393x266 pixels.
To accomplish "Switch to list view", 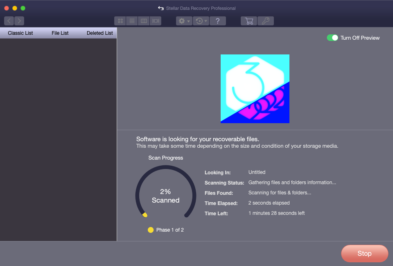I will point(132,21).
